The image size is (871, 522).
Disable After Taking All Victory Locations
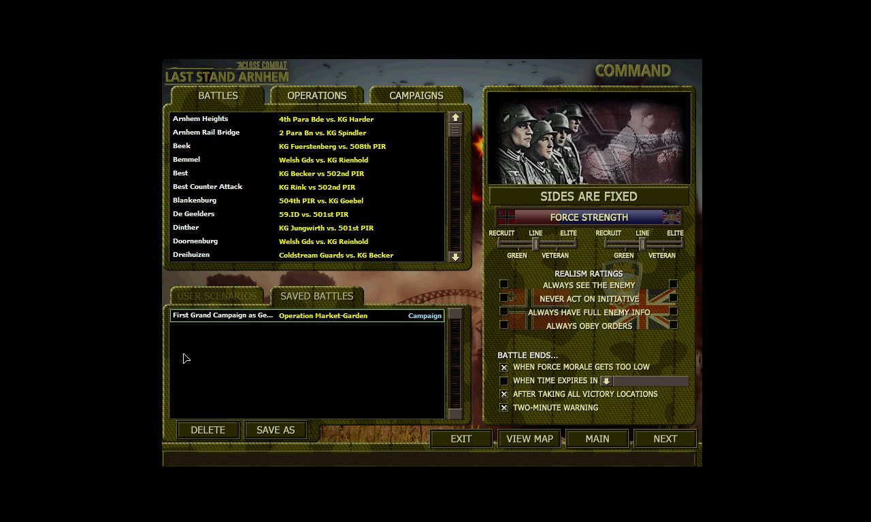tap(504, 394)
